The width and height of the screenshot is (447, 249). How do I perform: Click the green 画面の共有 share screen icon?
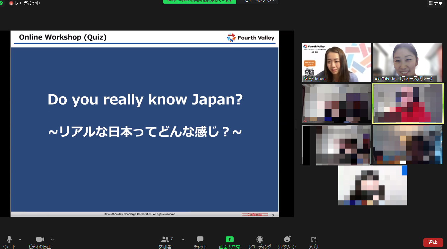[229, 239]
